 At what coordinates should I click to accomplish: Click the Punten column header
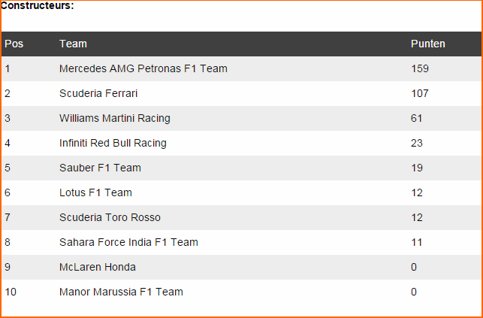pos(428,44)
